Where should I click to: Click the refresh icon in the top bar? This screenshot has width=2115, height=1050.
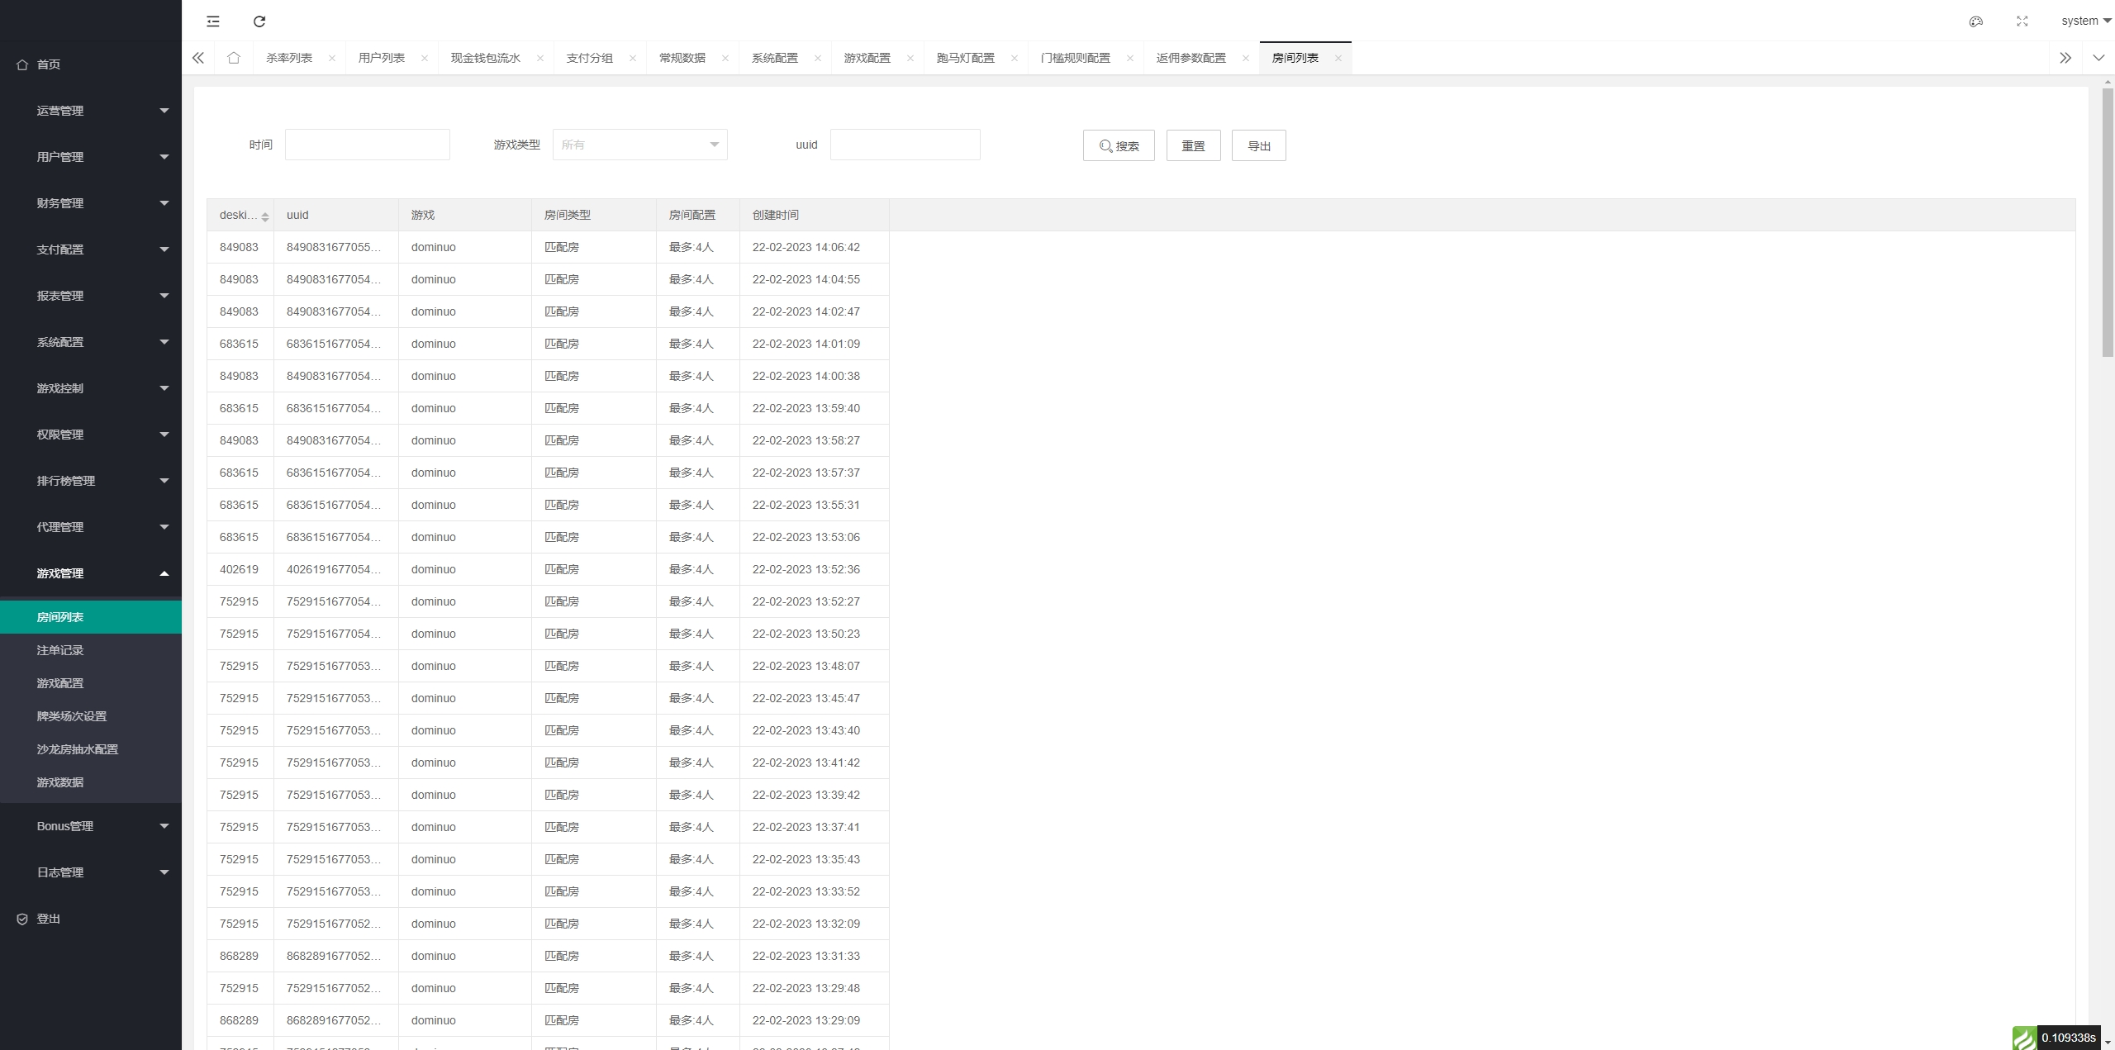(259, 21)
